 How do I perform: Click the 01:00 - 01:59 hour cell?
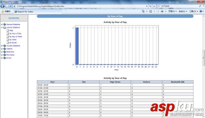[x=53, y=88]
